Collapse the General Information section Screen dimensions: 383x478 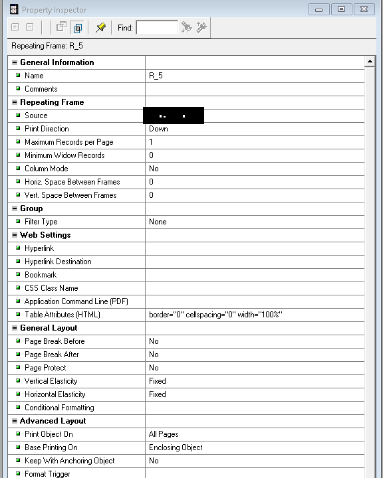(x=15, y=62)
